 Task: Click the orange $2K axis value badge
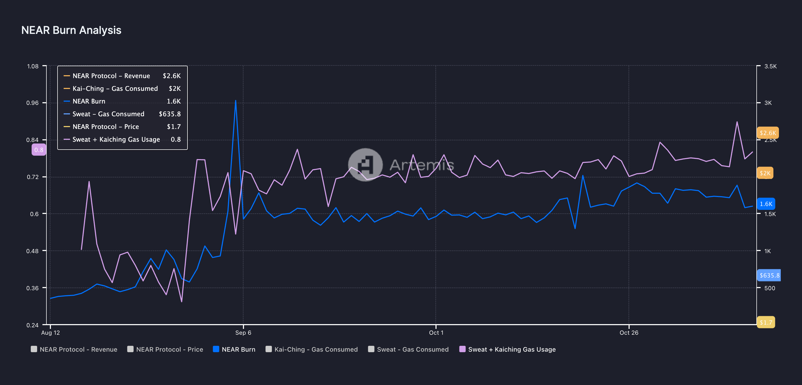point(765,173)
